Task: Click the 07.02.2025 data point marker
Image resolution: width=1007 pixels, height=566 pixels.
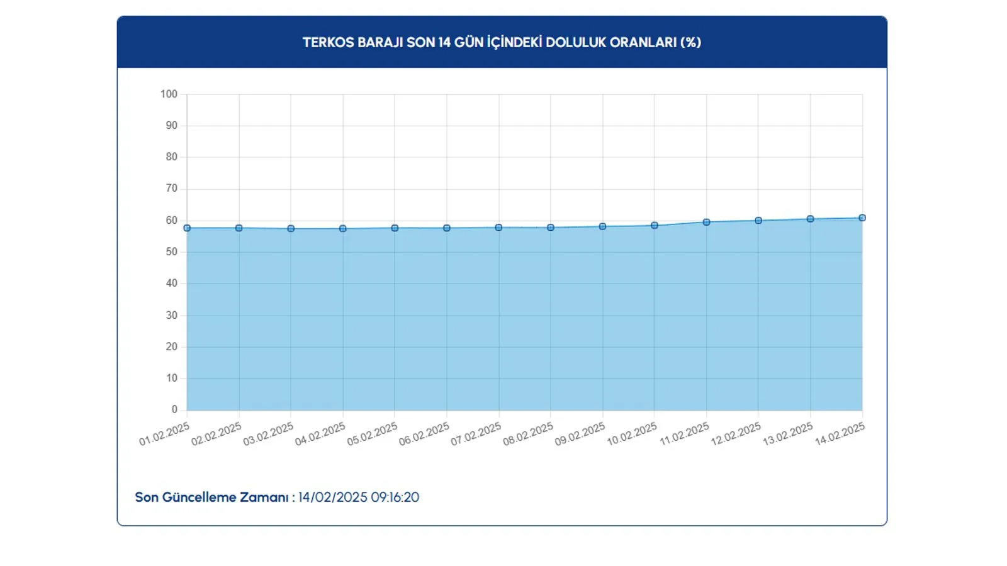Action: [x=498, y=228]
